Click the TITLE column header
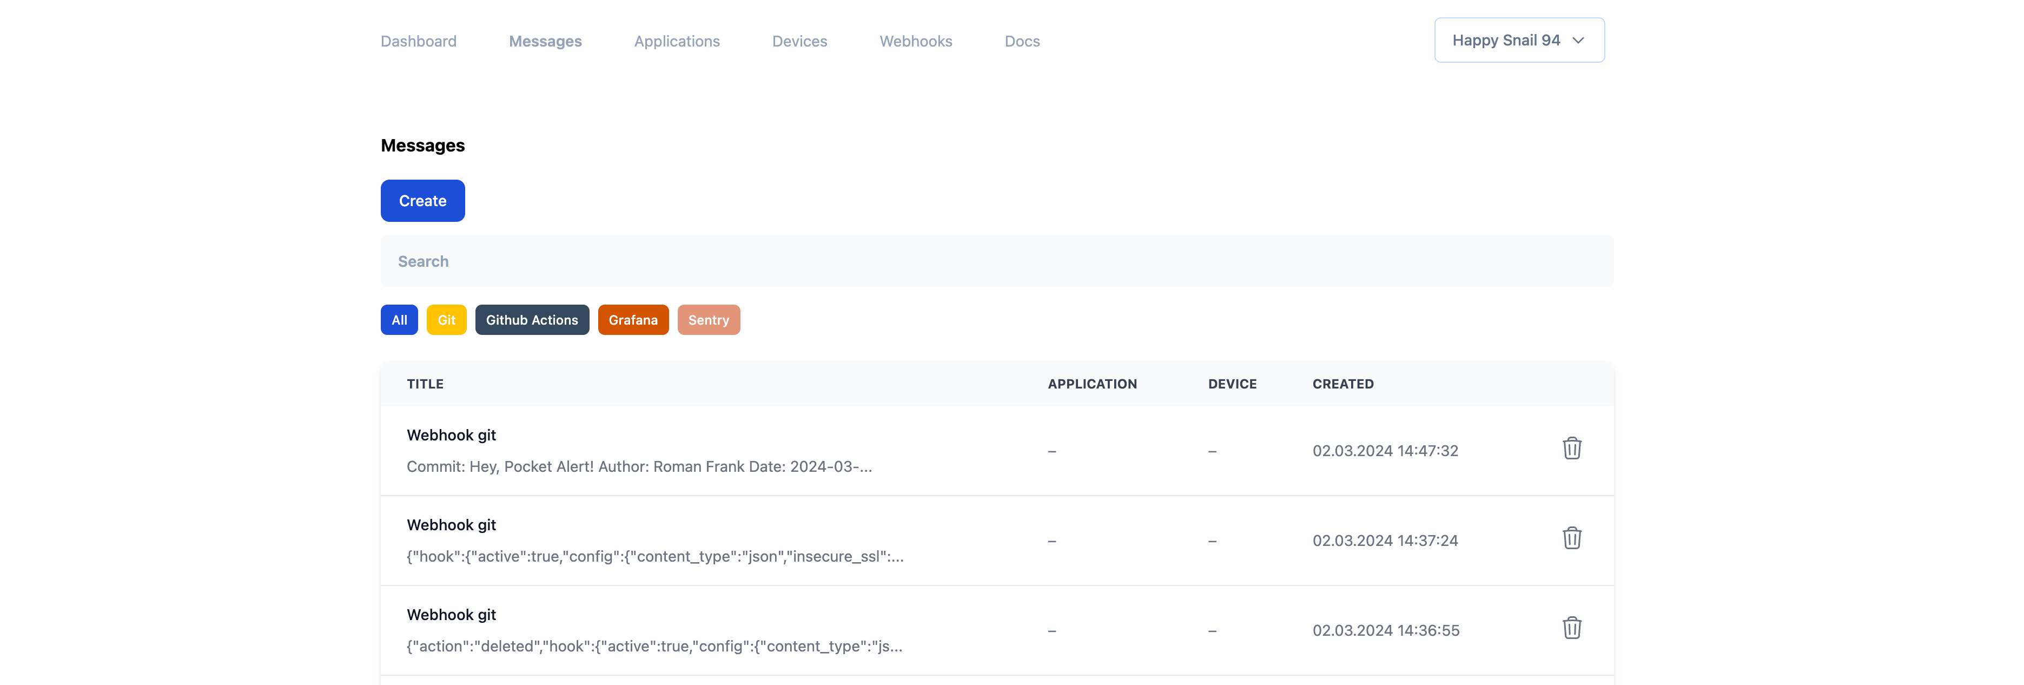2024x685 pixels. (425, 384)
